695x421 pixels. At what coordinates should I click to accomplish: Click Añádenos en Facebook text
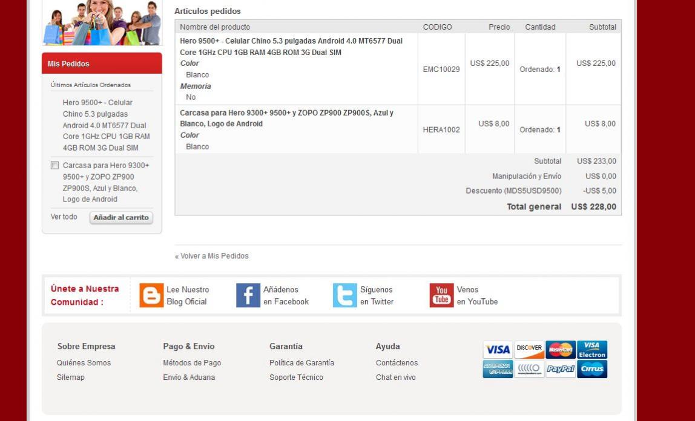286,295
